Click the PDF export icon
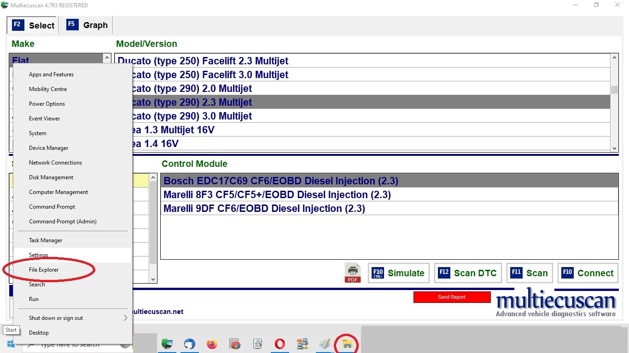 click(x=353, y=273)
